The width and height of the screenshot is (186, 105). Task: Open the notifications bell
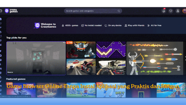164,11
